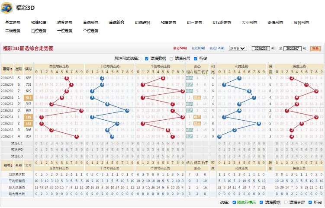Switch to 直选形态 page
The height and width of the screenshot is (208, 325).
click(x=90, y=22)
